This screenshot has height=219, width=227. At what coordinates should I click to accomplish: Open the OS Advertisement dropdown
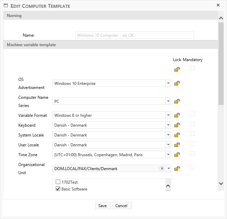pos(168,84)
